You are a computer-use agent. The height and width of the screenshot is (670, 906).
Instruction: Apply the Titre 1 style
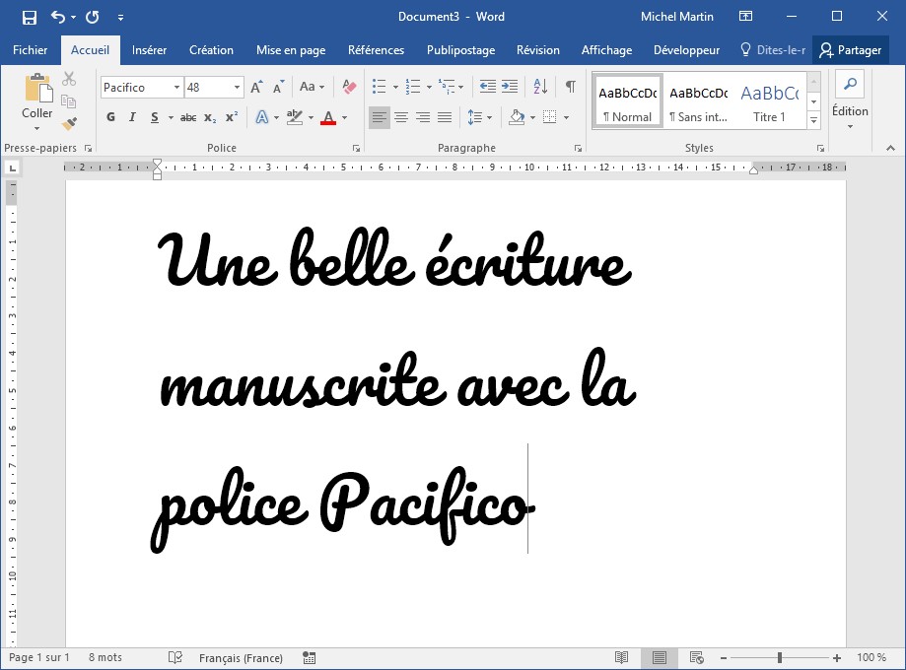[769, 101]
